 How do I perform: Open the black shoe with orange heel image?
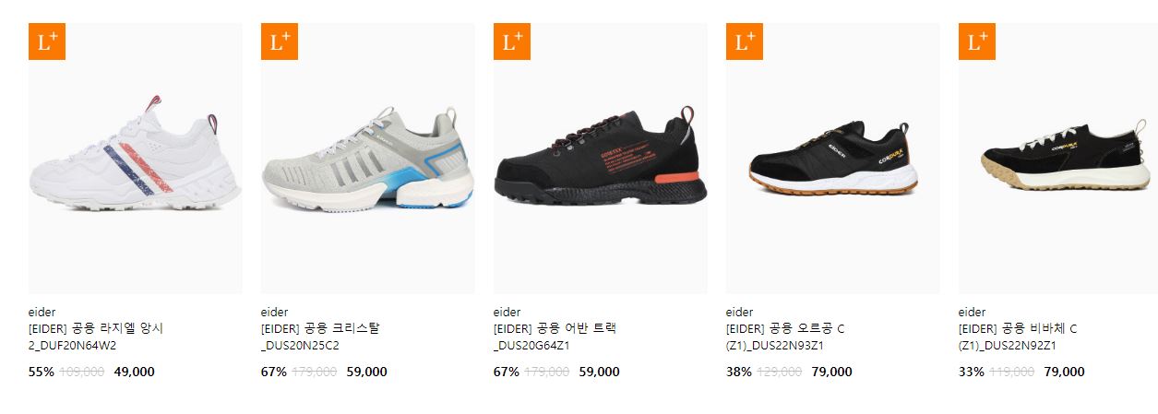pos(601,159)
